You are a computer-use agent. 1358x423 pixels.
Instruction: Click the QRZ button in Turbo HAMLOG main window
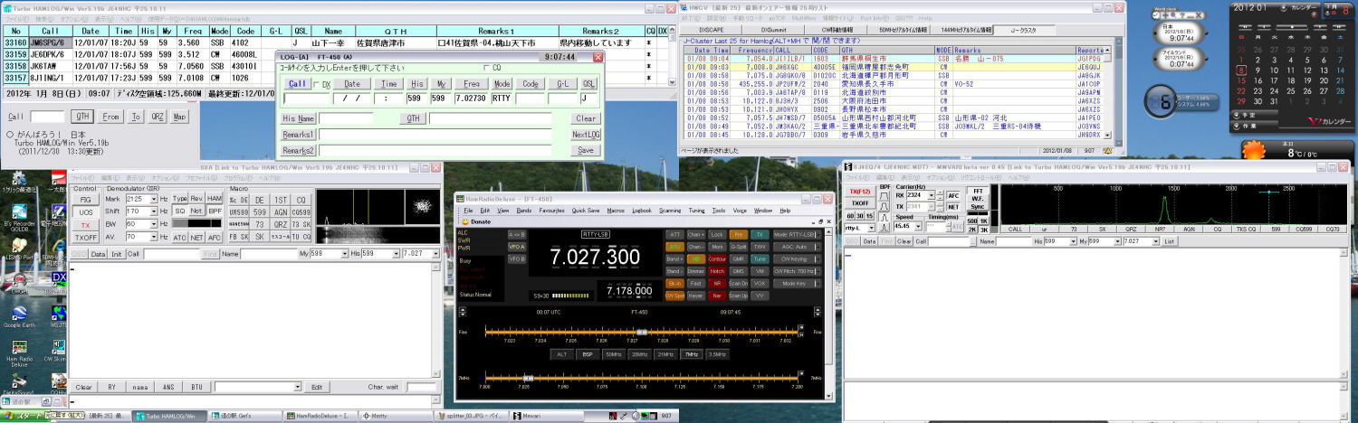pyautogui.click(x=158, y=117)
